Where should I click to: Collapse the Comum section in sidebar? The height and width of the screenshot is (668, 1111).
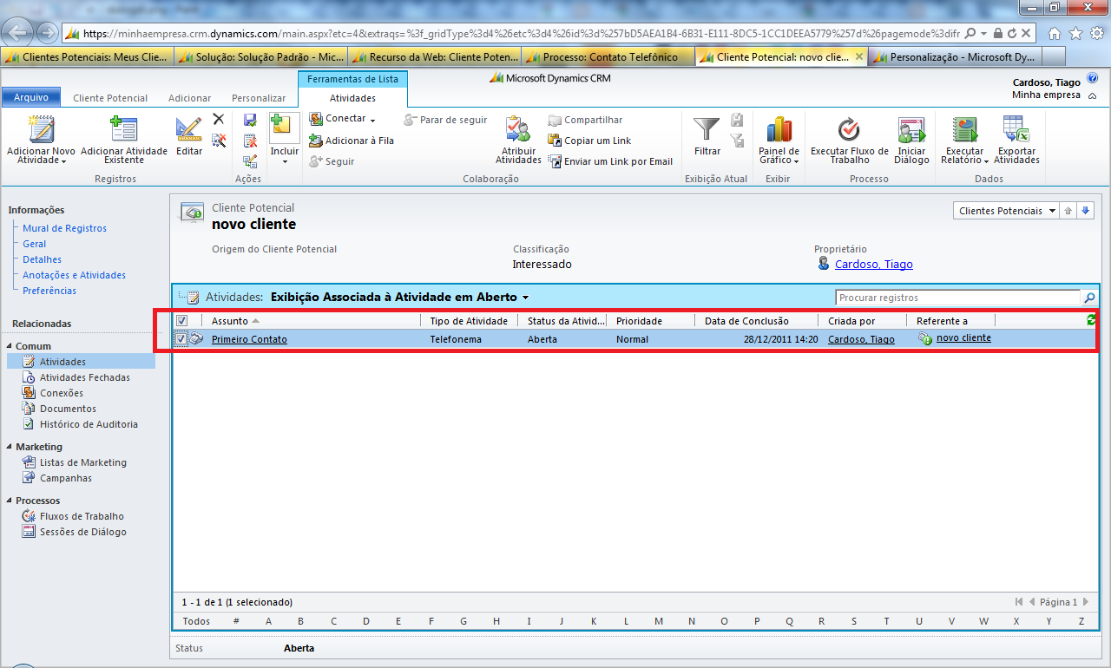coord(10,346)
